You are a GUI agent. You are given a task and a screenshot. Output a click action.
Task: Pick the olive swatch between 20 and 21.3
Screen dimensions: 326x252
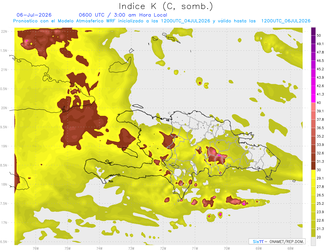click(x=313, y=233)
